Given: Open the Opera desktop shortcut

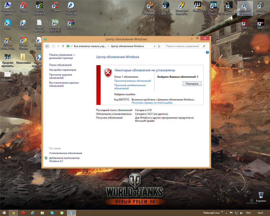Looking at the screenshot, I should pos(23,7).
